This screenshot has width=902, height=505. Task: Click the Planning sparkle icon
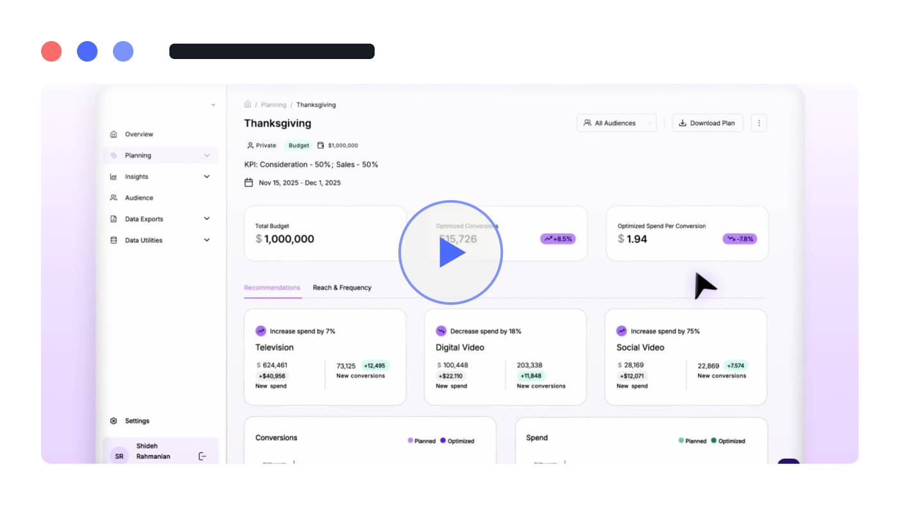[x=114, y=155]
